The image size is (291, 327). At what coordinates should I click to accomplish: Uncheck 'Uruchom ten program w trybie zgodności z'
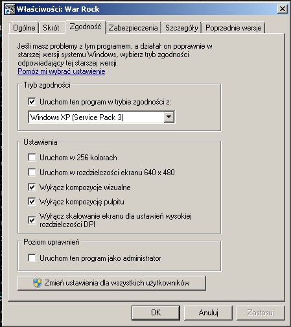pyautogui.click(x=32, y=101)
